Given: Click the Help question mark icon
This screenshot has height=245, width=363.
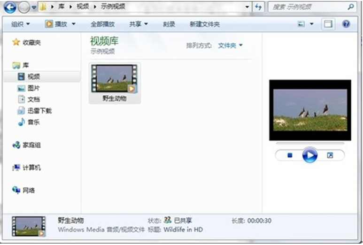Looking at the screenshot, I should click(x=346, y=24).
